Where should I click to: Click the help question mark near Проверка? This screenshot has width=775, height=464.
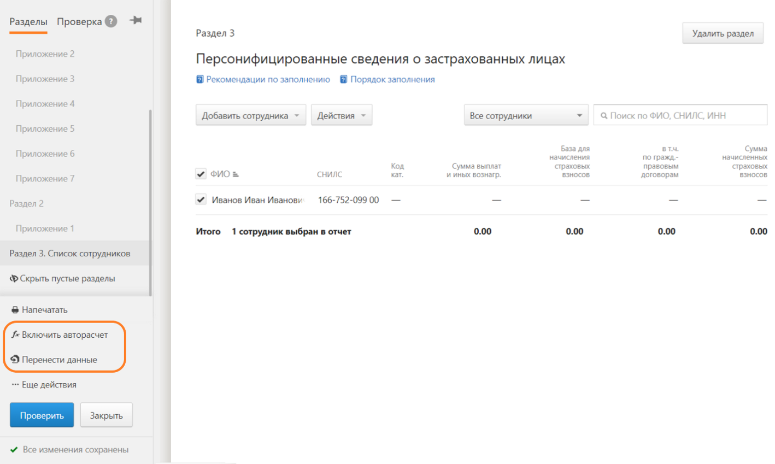click(111, 21)
